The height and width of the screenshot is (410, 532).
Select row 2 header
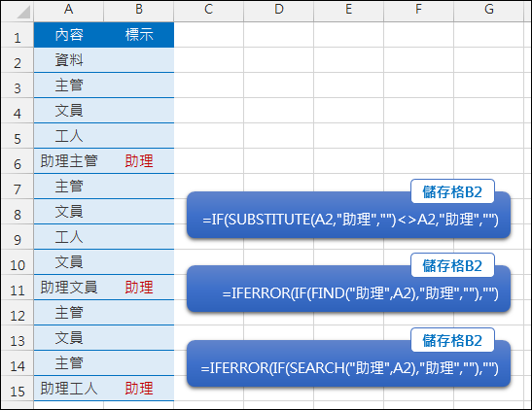[18, 60]
